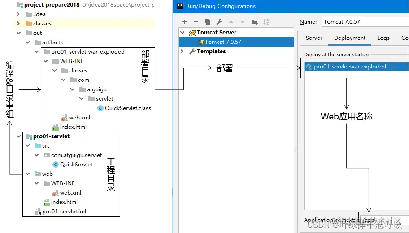Collapse the out folder
Image resolution: width=409 pixels, height=233 pixels.
tap(18, 33)
